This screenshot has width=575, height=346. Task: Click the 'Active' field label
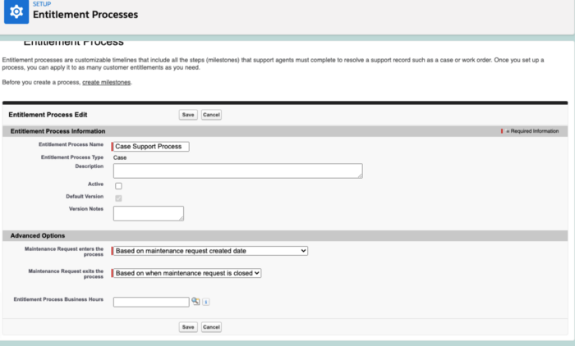tap(96, 184)
